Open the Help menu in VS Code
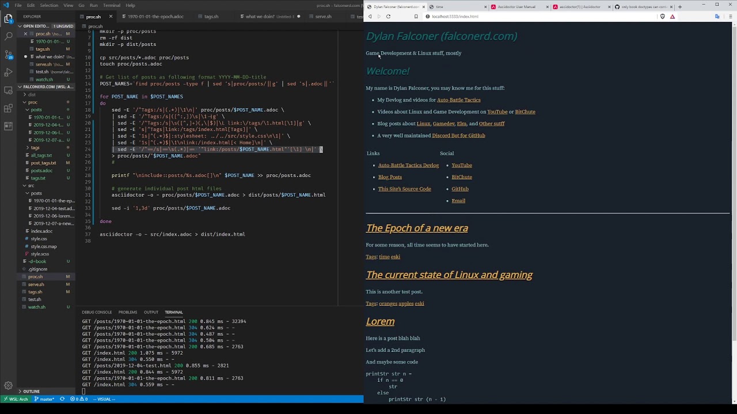737x414 pixels. pos(130,5)
